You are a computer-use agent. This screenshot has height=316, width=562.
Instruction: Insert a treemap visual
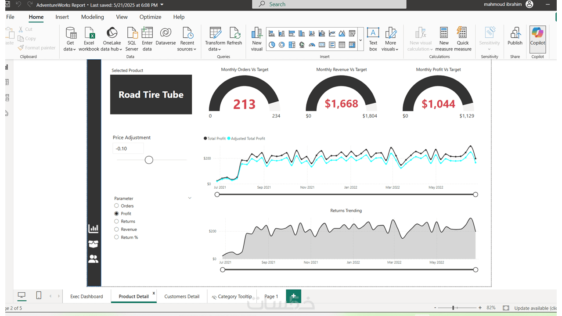click(292, 45)
